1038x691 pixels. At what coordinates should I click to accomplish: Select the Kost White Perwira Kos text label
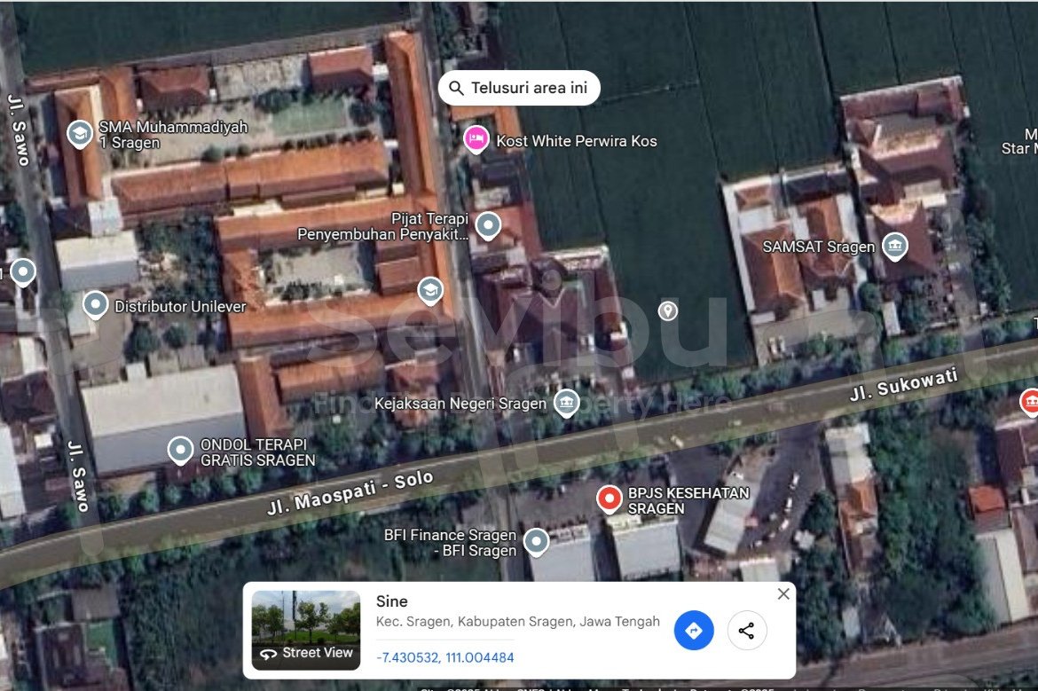point(577,141)
